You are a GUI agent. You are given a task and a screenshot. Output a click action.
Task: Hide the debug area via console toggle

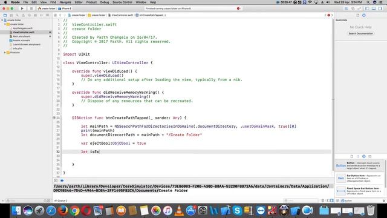[x=56, y=180]
